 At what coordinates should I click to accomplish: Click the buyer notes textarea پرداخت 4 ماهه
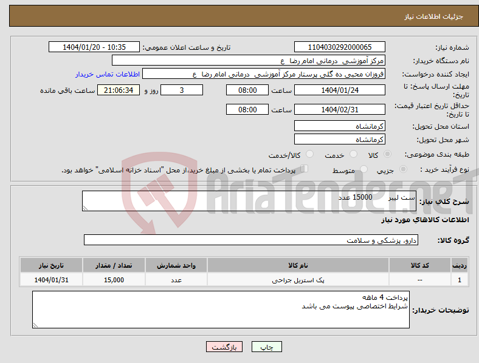(221, 310)
